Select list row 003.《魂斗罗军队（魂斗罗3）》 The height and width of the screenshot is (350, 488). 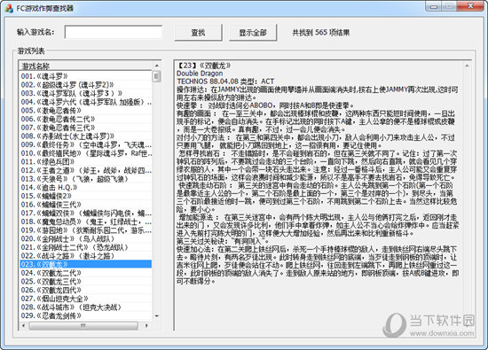(86, 93)
